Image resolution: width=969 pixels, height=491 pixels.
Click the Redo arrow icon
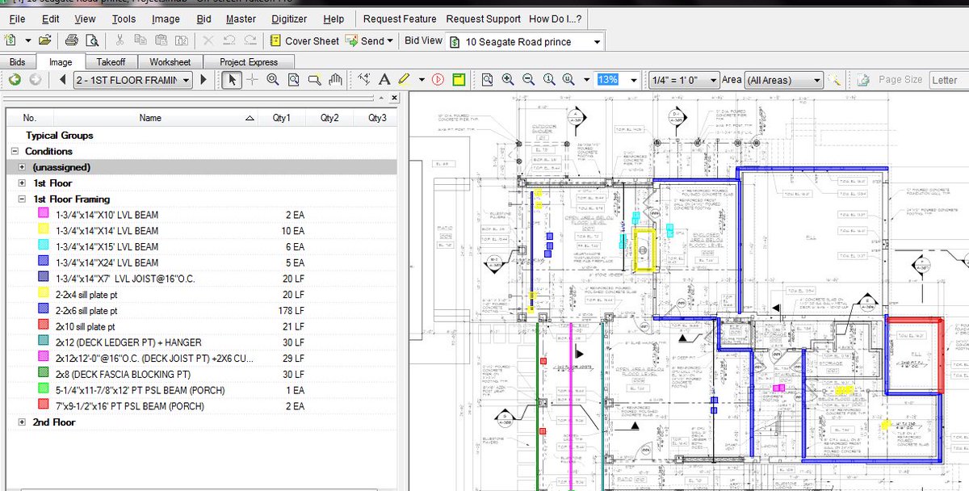click(x=250, y=40)
